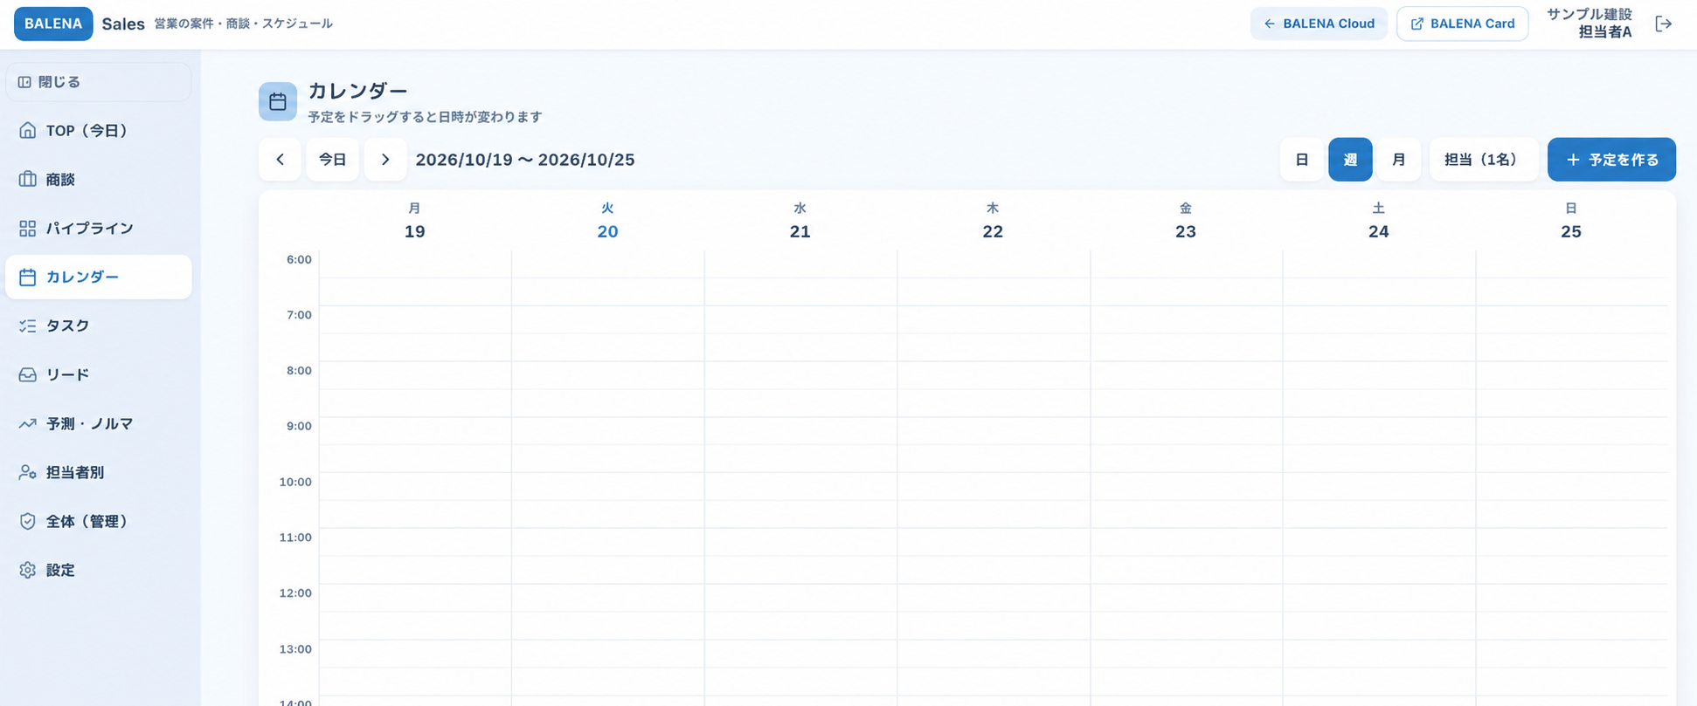The width and height of the screenshot is (1697, 706).
Task: Open パイプライン in the sidebar
Action: pos(99,229)
